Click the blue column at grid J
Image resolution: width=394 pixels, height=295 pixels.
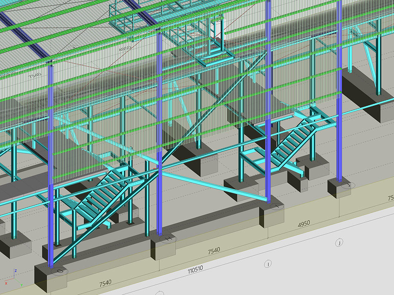(x=339, y=102)
